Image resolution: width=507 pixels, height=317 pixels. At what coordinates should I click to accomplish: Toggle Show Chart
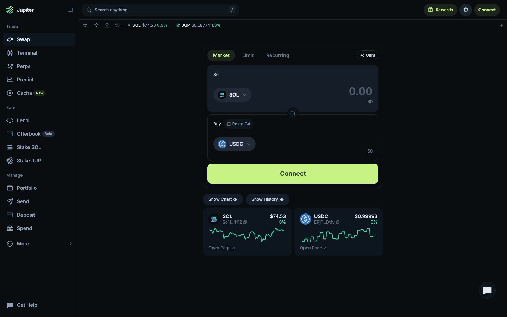point(223,199)
